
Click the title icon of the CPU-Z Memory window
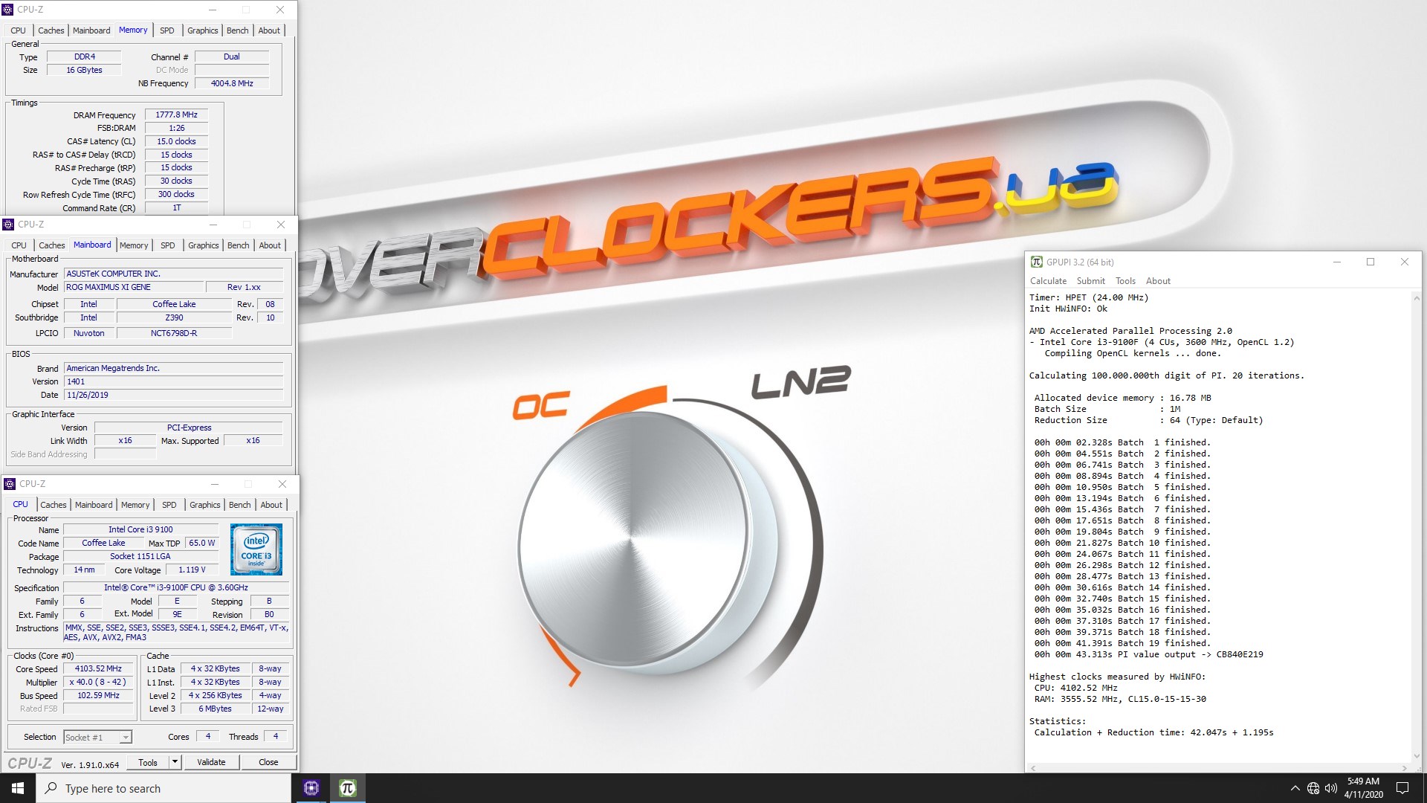click(x=8, y=10)
